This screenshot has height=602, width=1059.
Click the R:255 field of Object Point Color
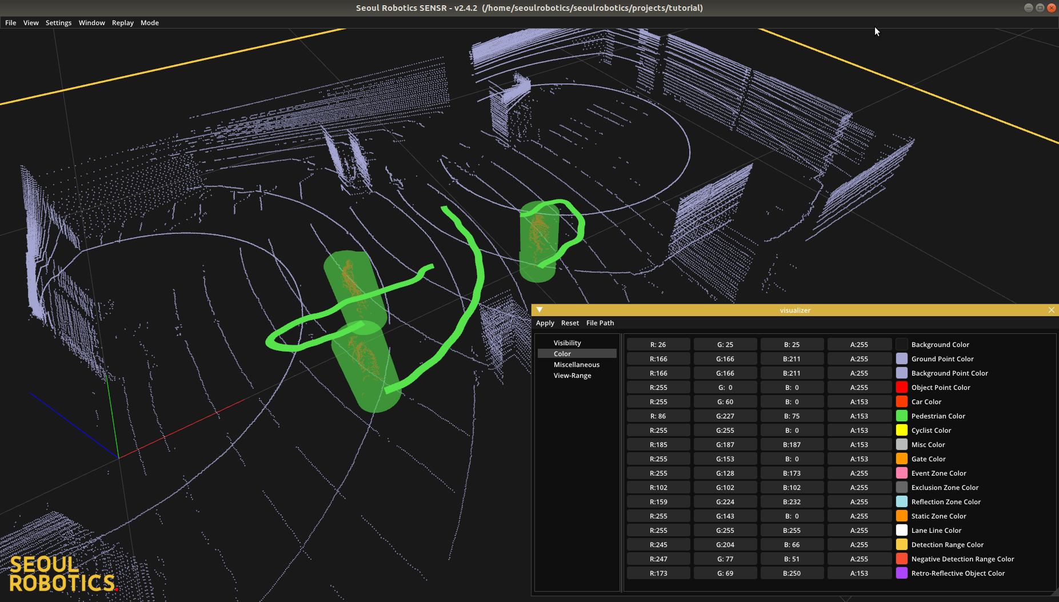coord(658,388)
